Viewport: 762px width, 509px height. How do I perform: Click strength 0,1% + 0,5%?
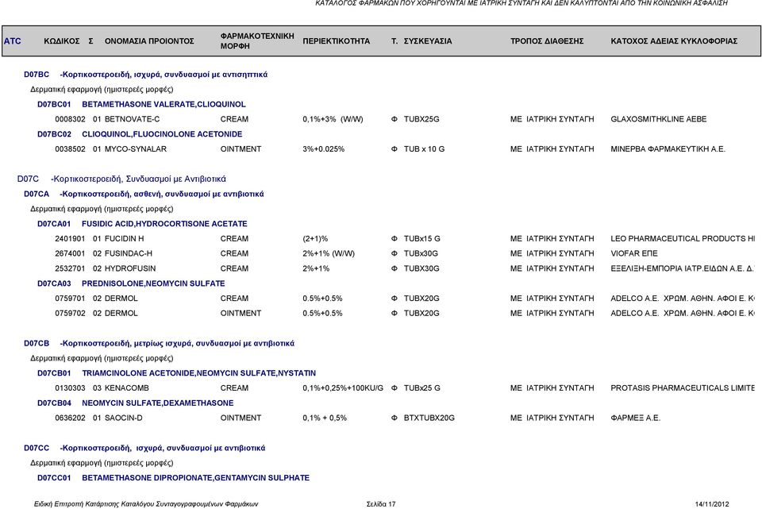[325, 418]
